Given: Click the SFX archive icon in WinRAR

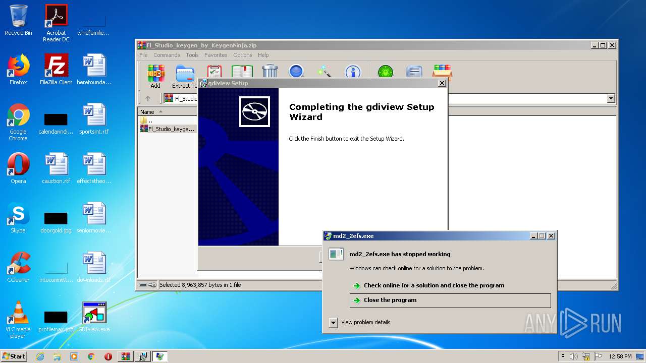Looking at the screenshot, I should (442, 71).
